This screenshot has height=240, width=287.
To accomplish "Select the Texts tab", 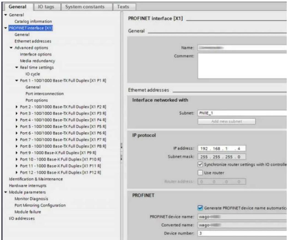I will tap(123, 7).
